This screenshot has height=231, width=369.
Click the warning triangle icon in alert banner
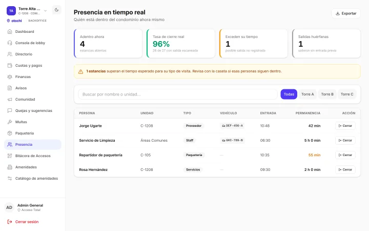click(81, 71)
